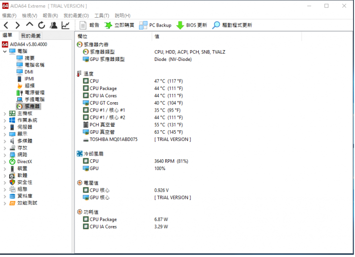Screen dimensions: 355x257
Task: Expand the 顯示 node
Action: coord(5,135)
